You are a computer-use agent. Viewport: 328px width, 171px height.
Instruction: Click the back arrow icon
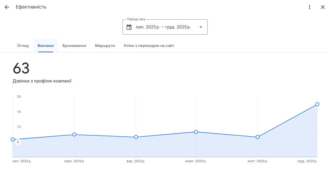tap(7, 7)
